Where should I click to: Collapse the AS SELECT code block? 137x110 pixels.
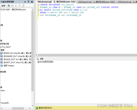[x=39, y=10]
